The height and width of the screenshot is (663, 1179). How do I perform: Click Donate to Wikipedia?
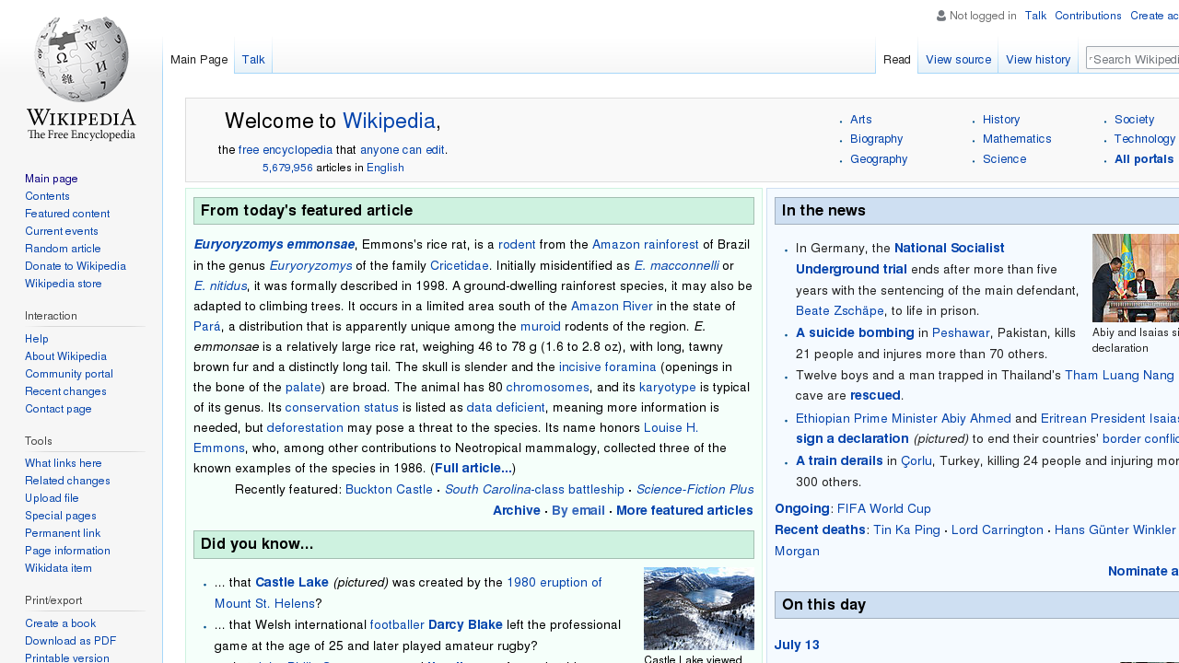[x=76, y=266]
